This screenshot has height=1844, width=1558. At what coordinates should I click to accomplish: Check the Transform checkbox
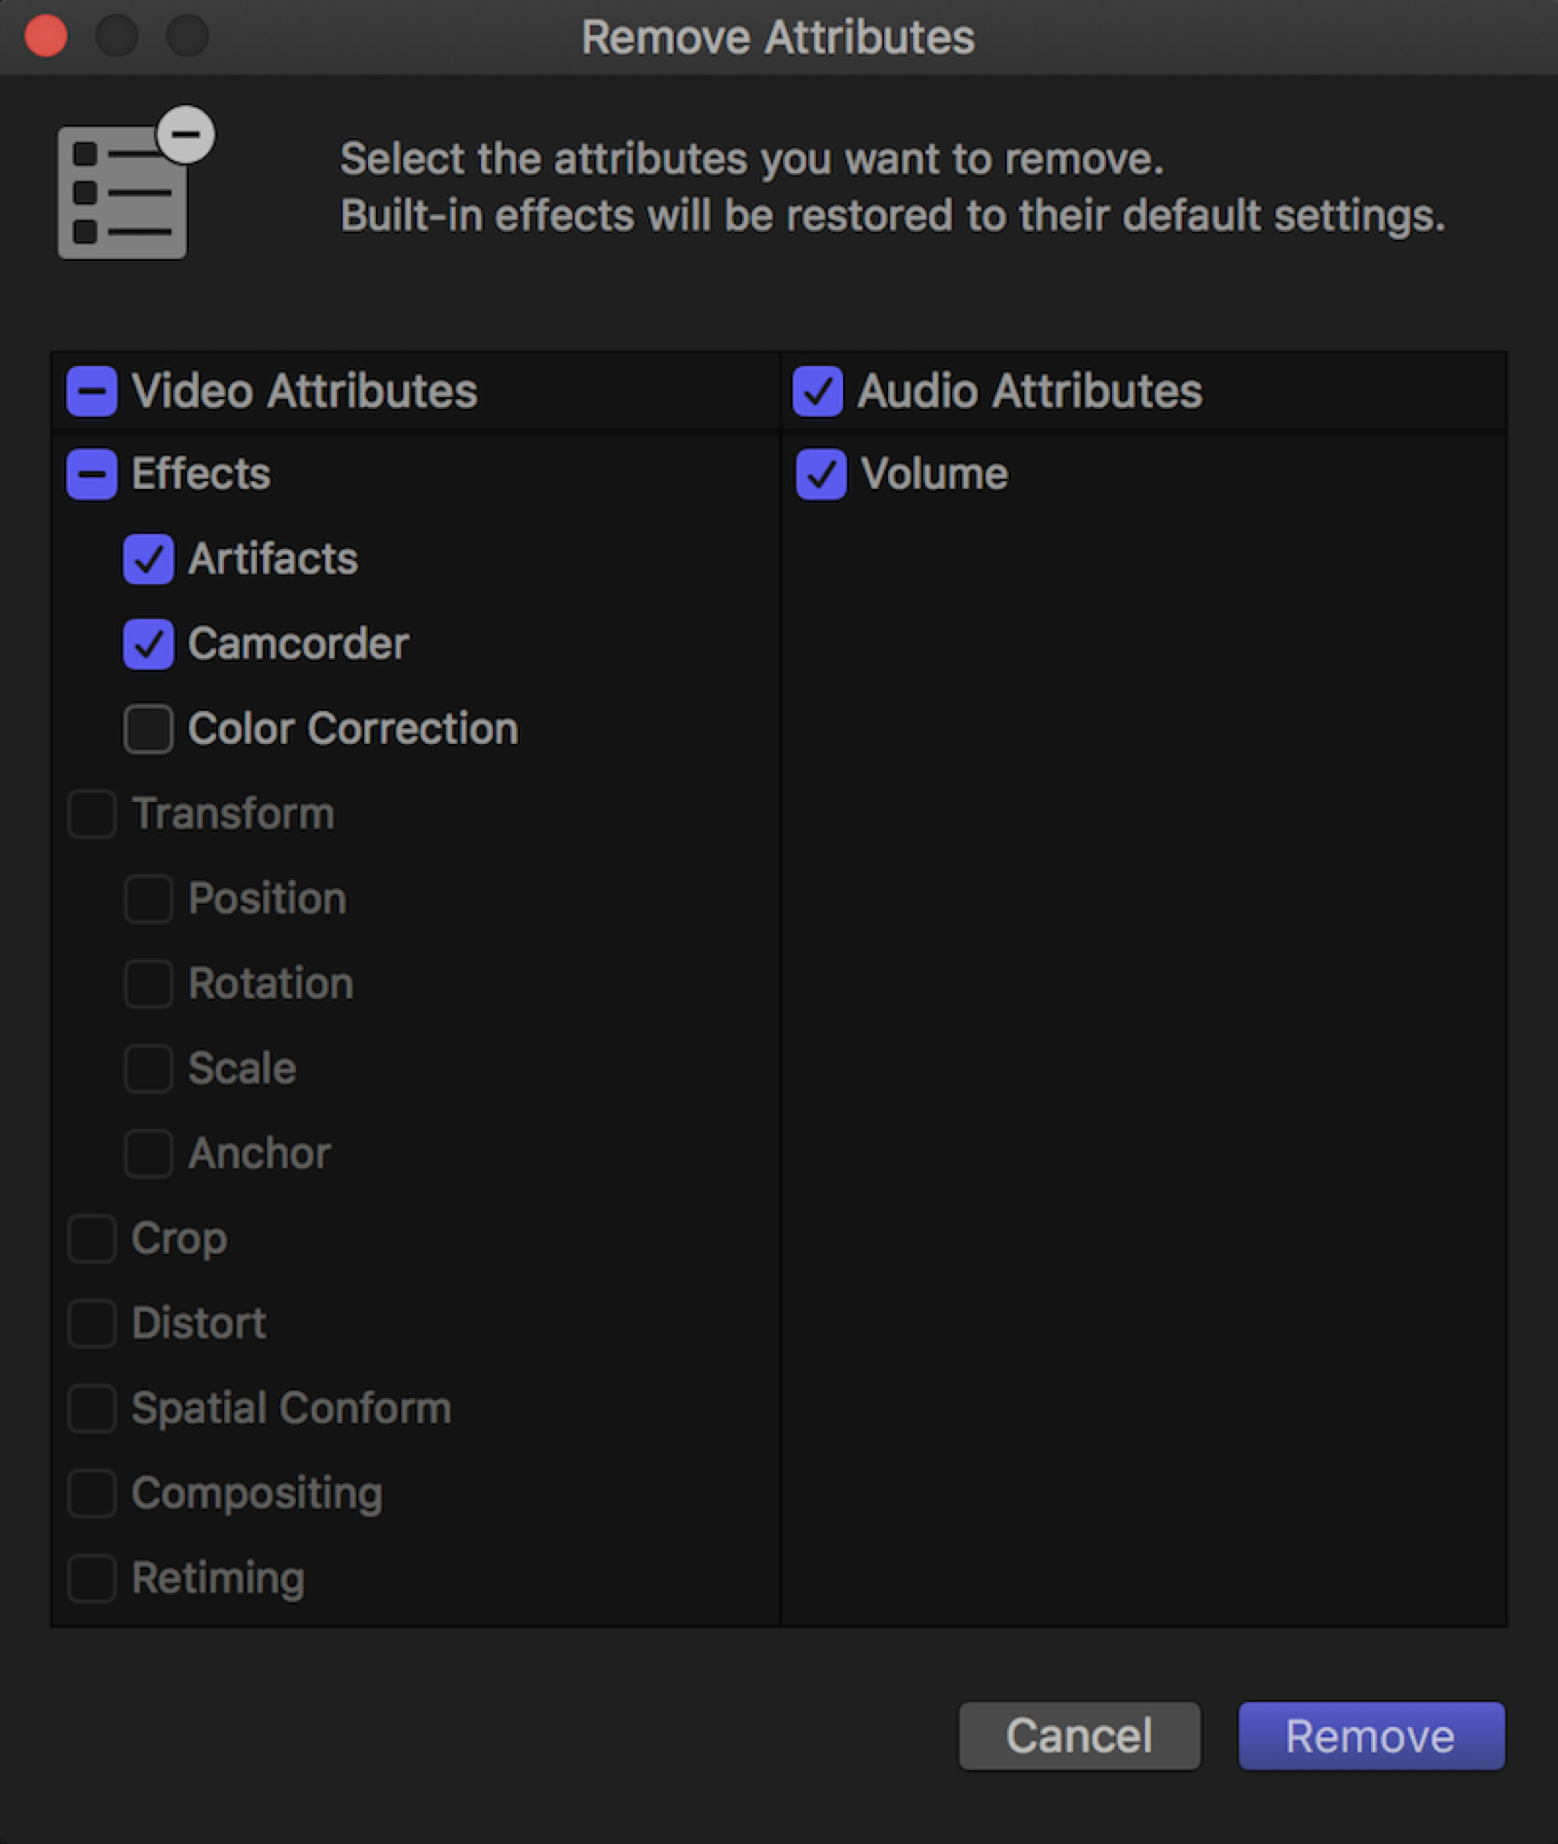click(92, 814)
